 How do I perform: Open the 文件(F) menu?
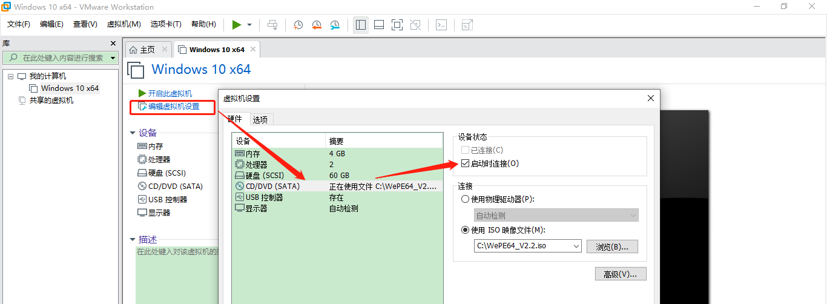(19, 24)
